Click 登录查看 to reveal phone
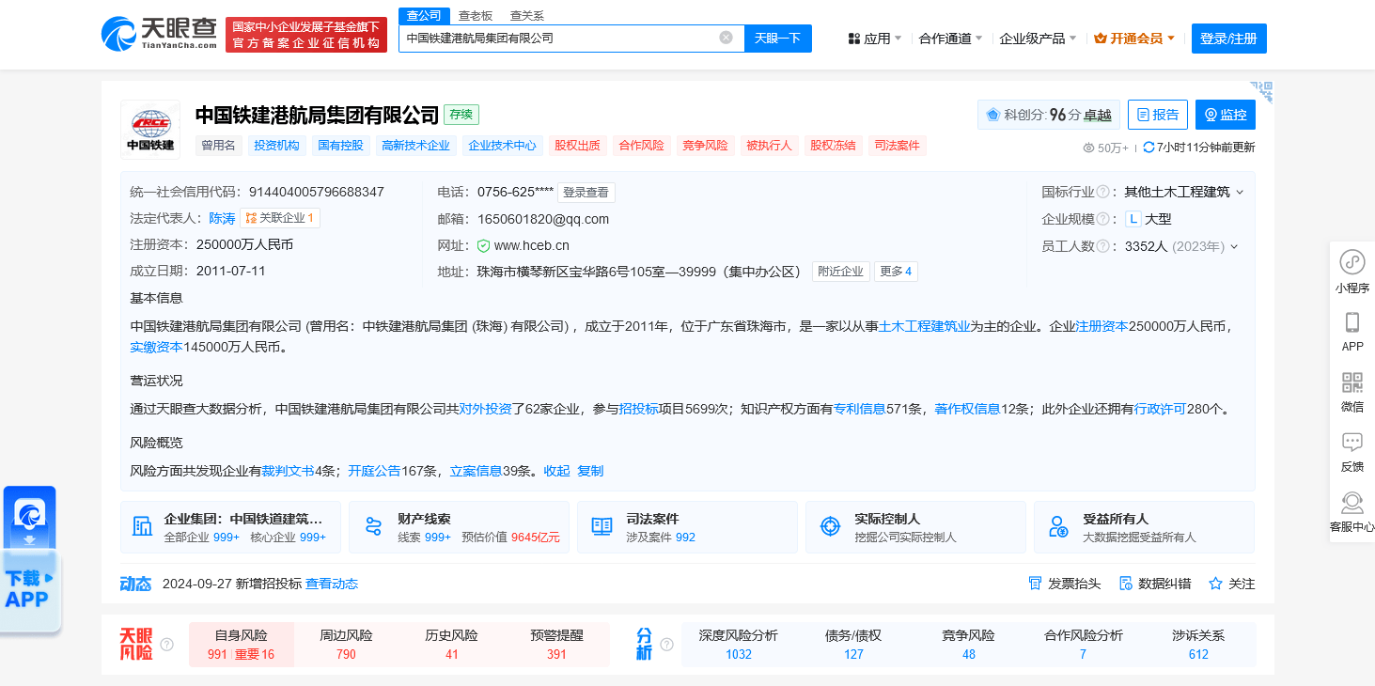This screenshot has height=686, width=1375. pyautogui.click(x=586, y=192)
